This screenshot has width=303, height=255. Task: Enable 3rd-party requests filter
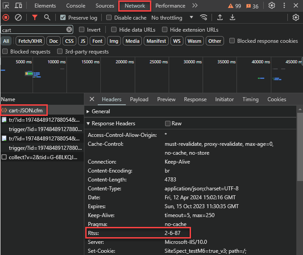60,51
